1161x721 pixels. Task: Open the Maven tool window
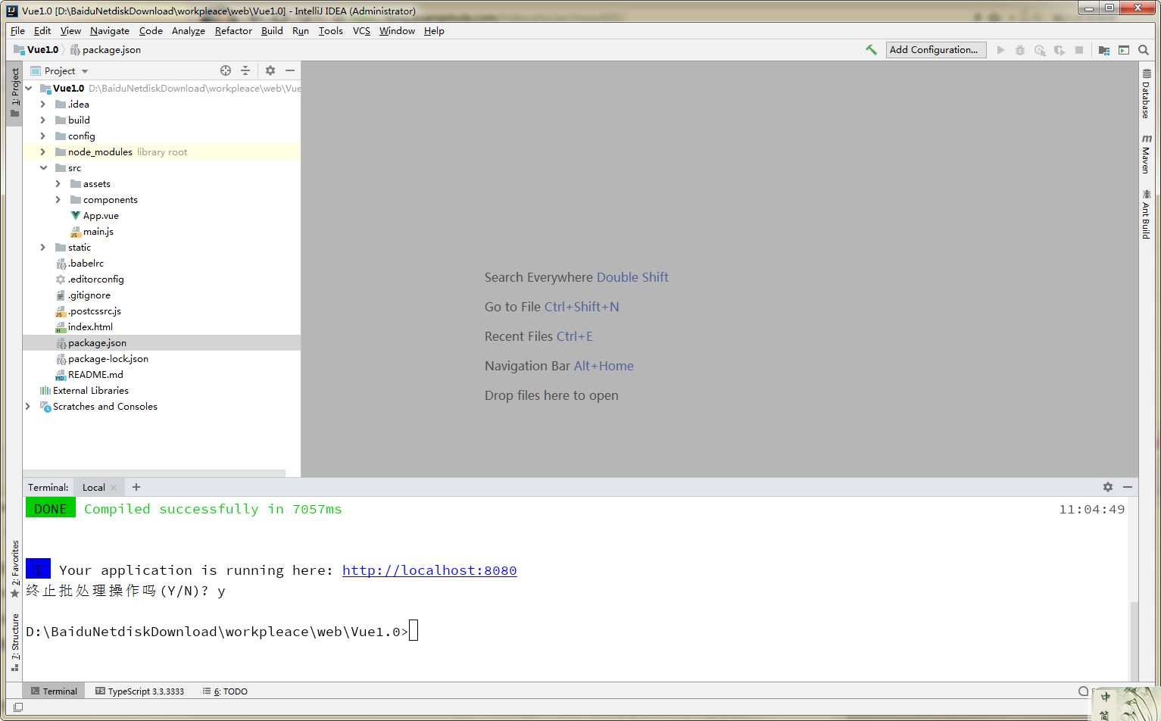[1146, 154]
